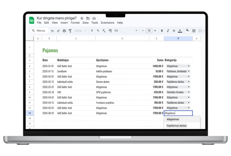Viewport: 231px width, 156px height.
Task: Check the cloud save status icon
Action: (94, 18)
